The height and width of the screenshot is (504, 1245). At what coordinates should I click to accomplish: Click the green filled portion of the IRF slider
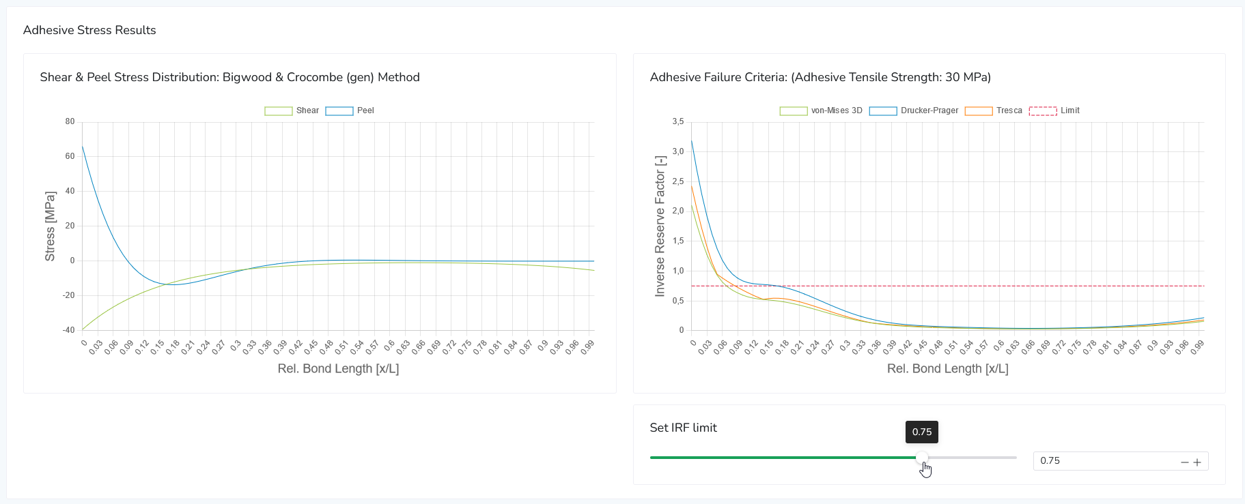click(783, 458)
